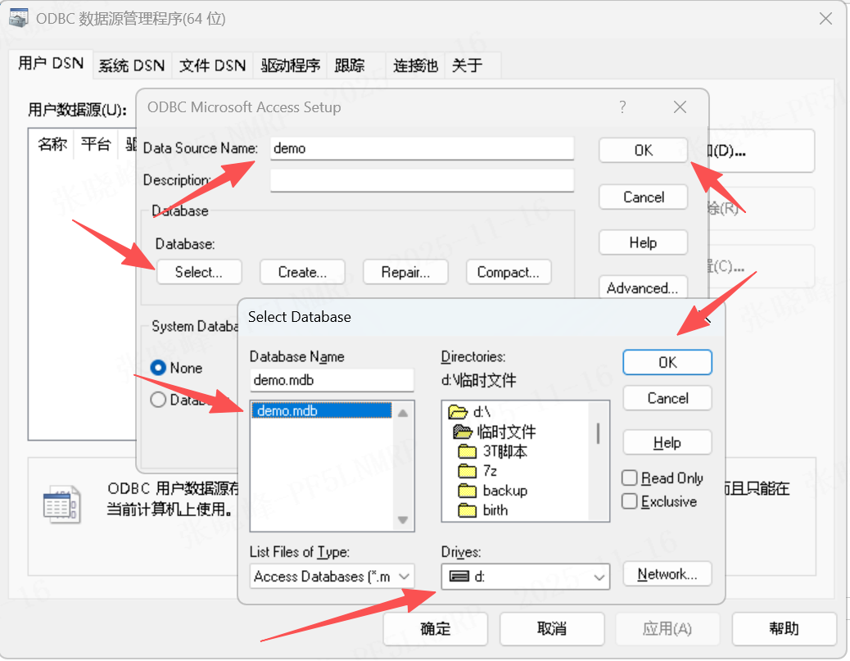
Task: Click the file list scroll up arrow
Action: coord(403,413)
